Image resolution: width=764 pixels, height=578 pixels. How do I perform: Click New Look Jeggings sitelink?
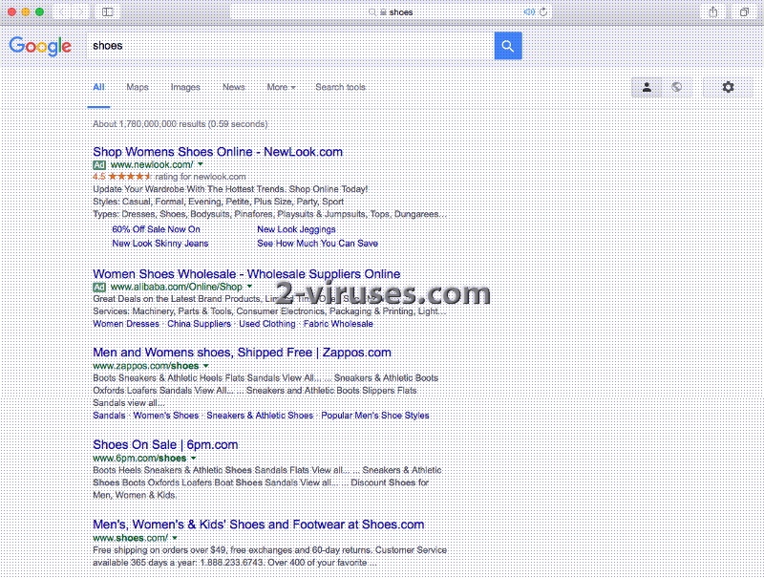pyautogui.click(x=296, y=229)
